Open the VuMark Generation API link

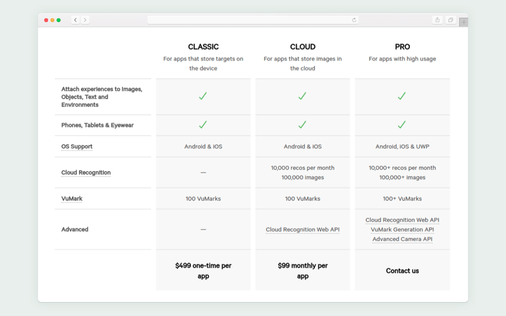click(402, 229)
